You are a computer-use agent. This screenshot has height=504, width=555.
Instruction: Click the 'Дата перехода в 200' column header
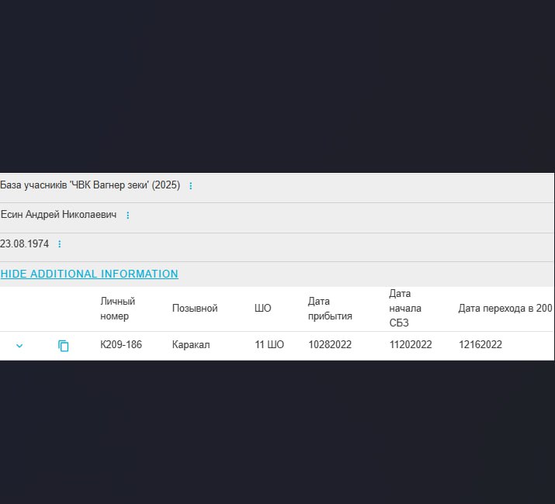point(505,309)
